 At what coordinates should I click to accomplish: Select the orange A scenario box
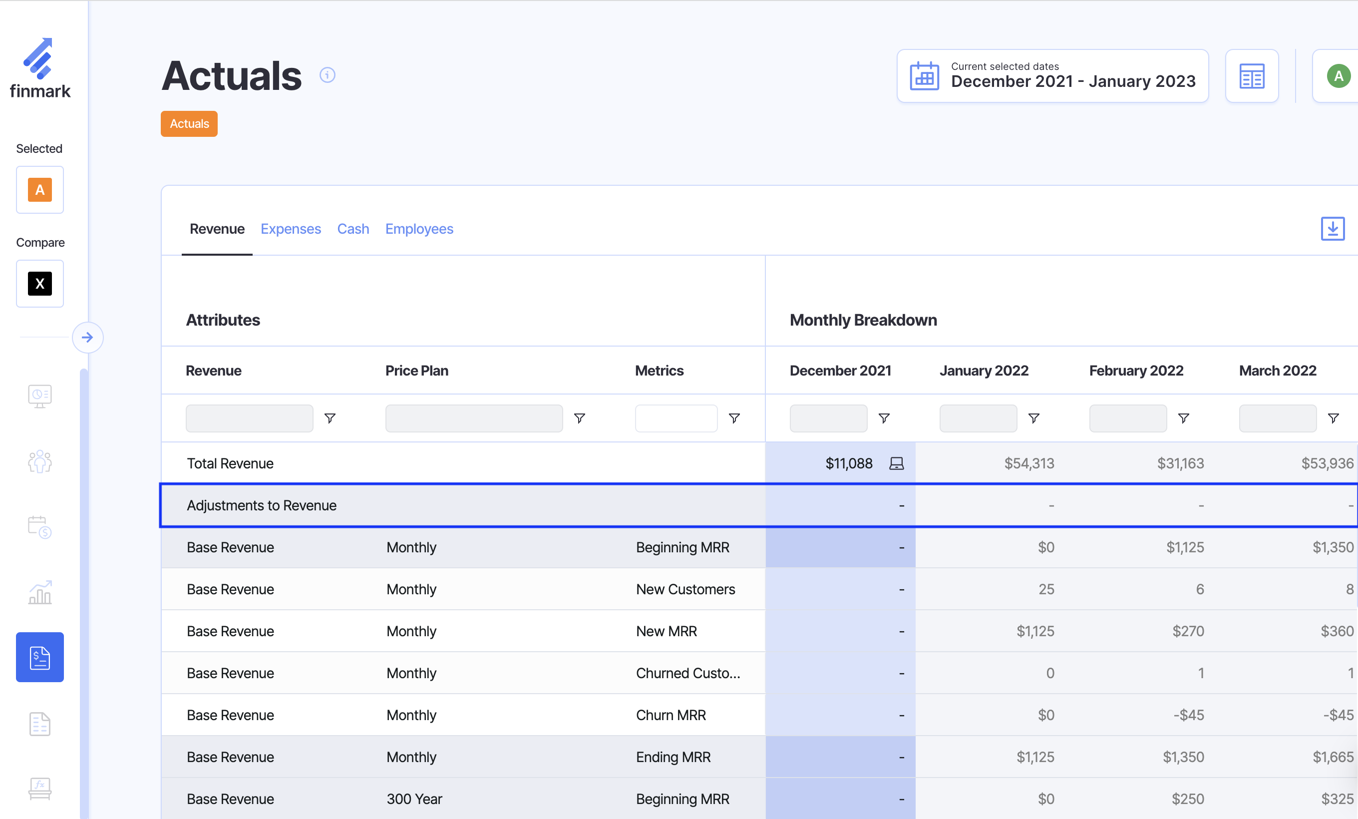[x=39, y=190]
